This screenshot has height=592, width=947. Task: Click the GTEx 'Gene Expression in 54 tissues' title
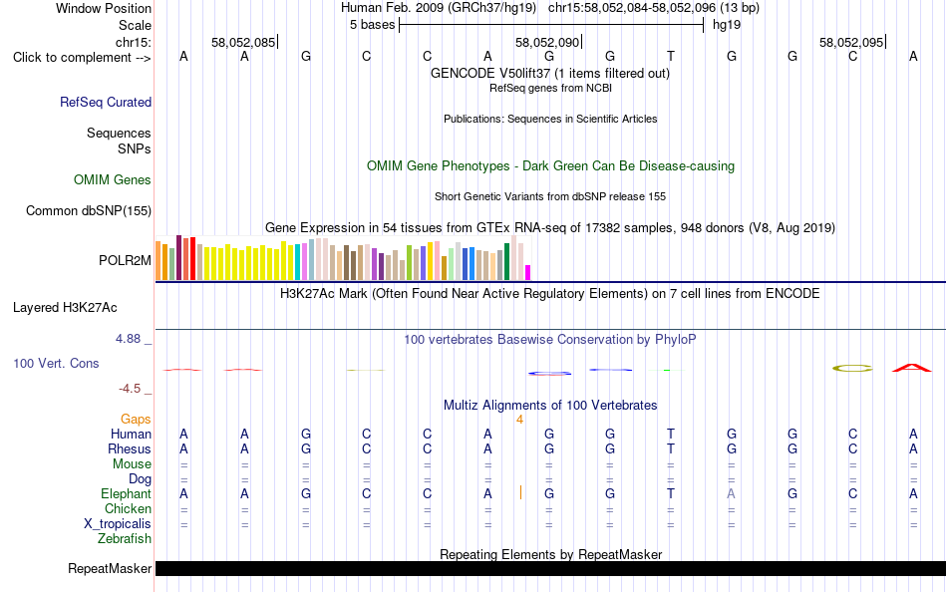click(550, 228)
